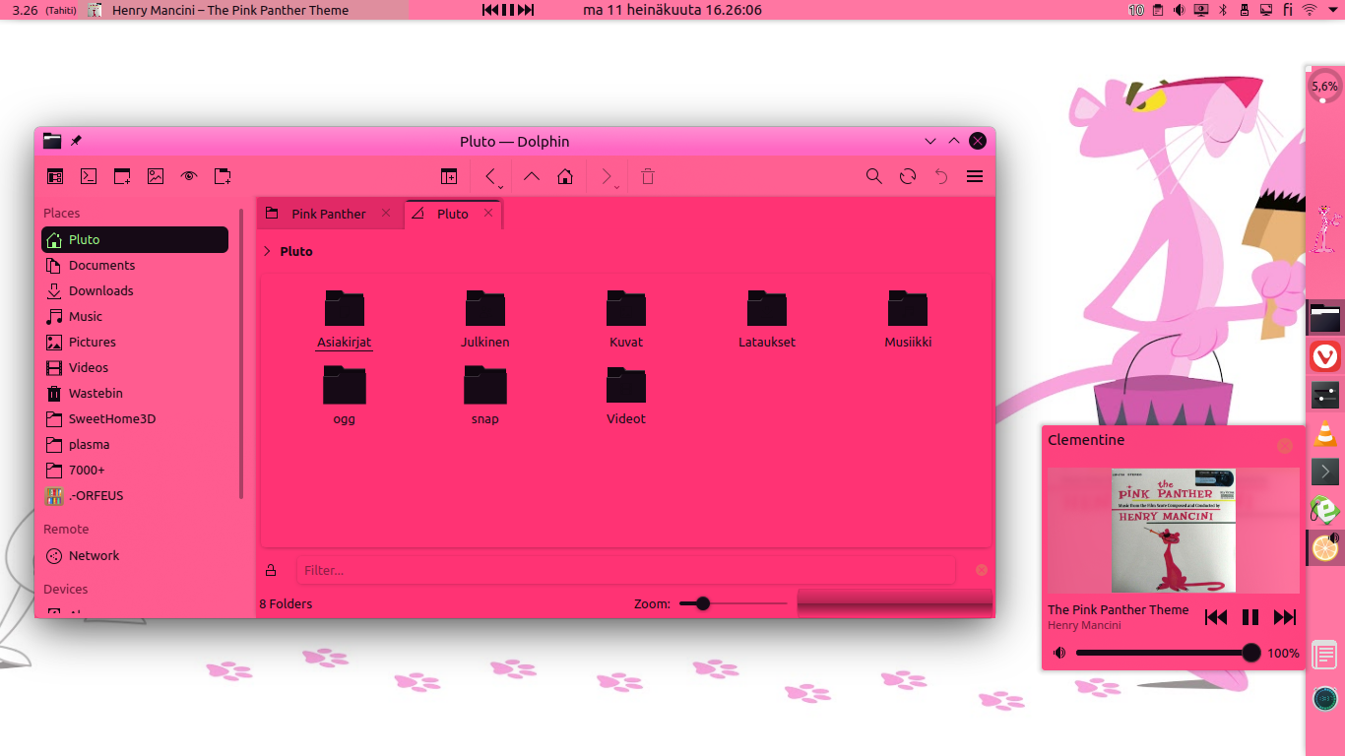Click the forward arrow in Dolphin toolbar
This screenshot has height=756, width=1345.
(606, 176)
